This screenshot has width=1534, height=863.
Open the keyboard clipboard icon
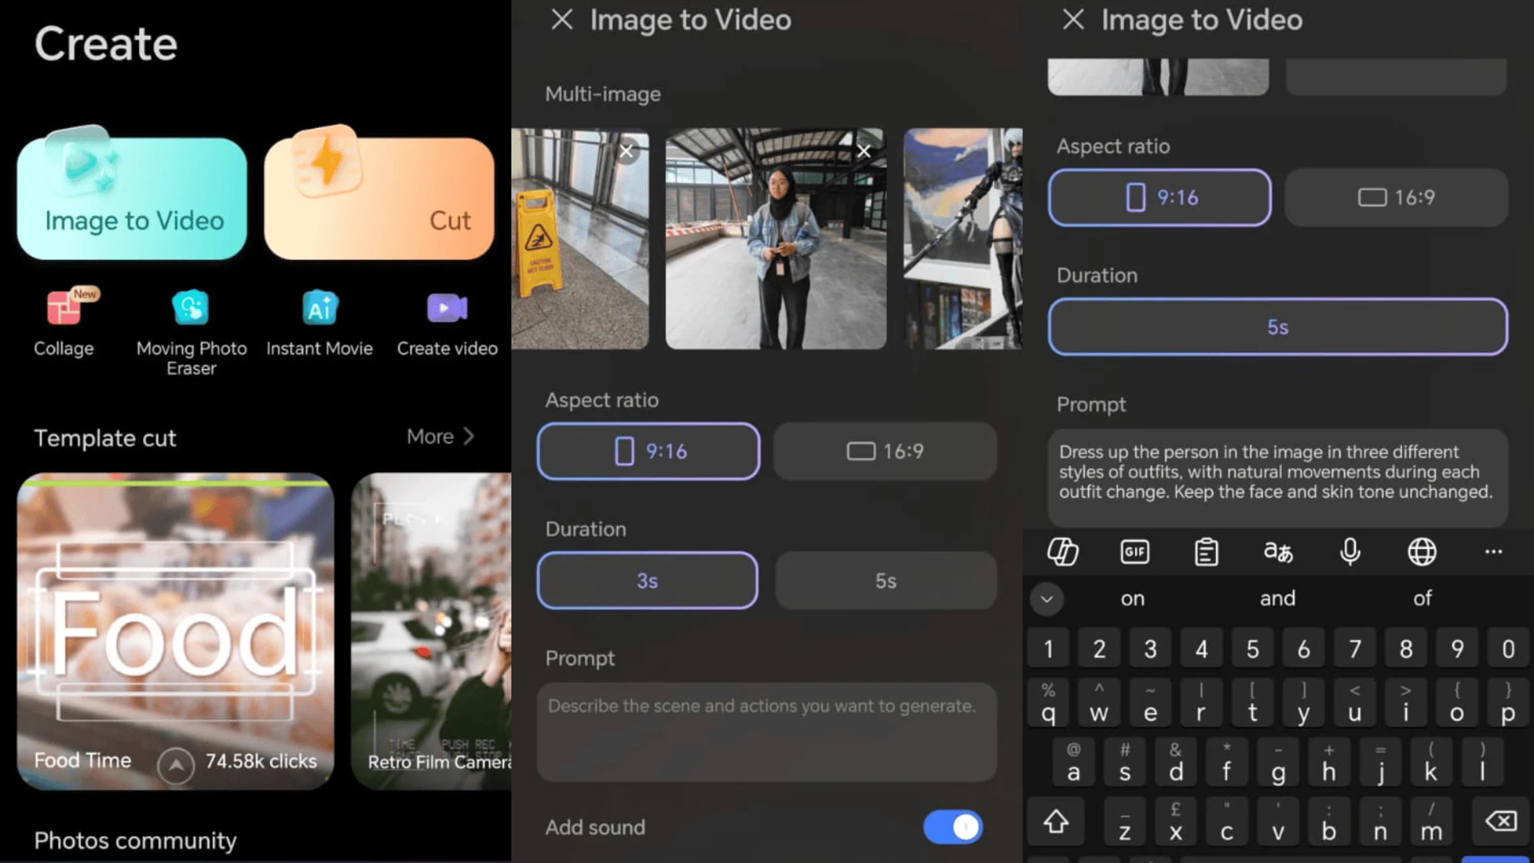pyautogui.click(x=1206, y=552)
